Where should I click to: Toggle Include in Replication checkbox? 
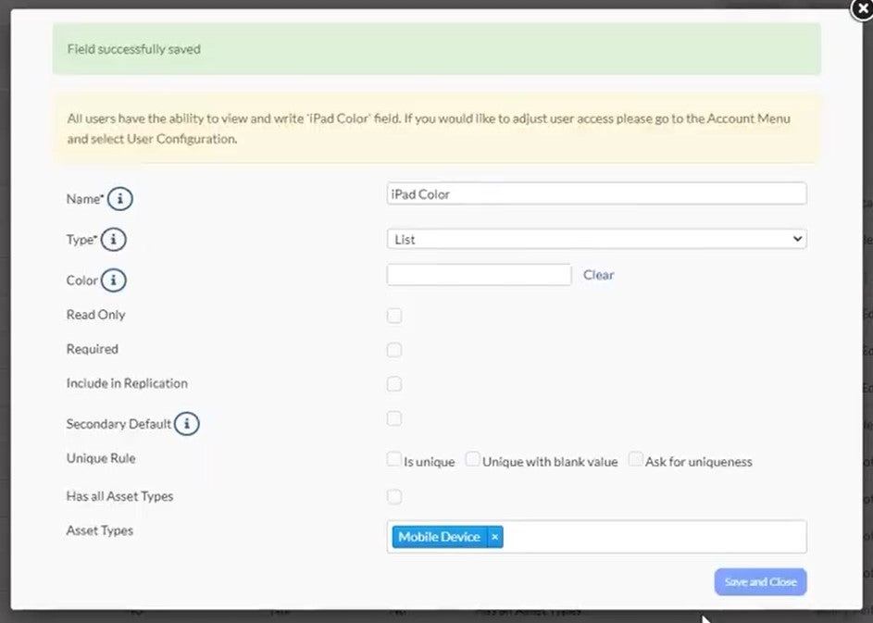coord(394,383)
